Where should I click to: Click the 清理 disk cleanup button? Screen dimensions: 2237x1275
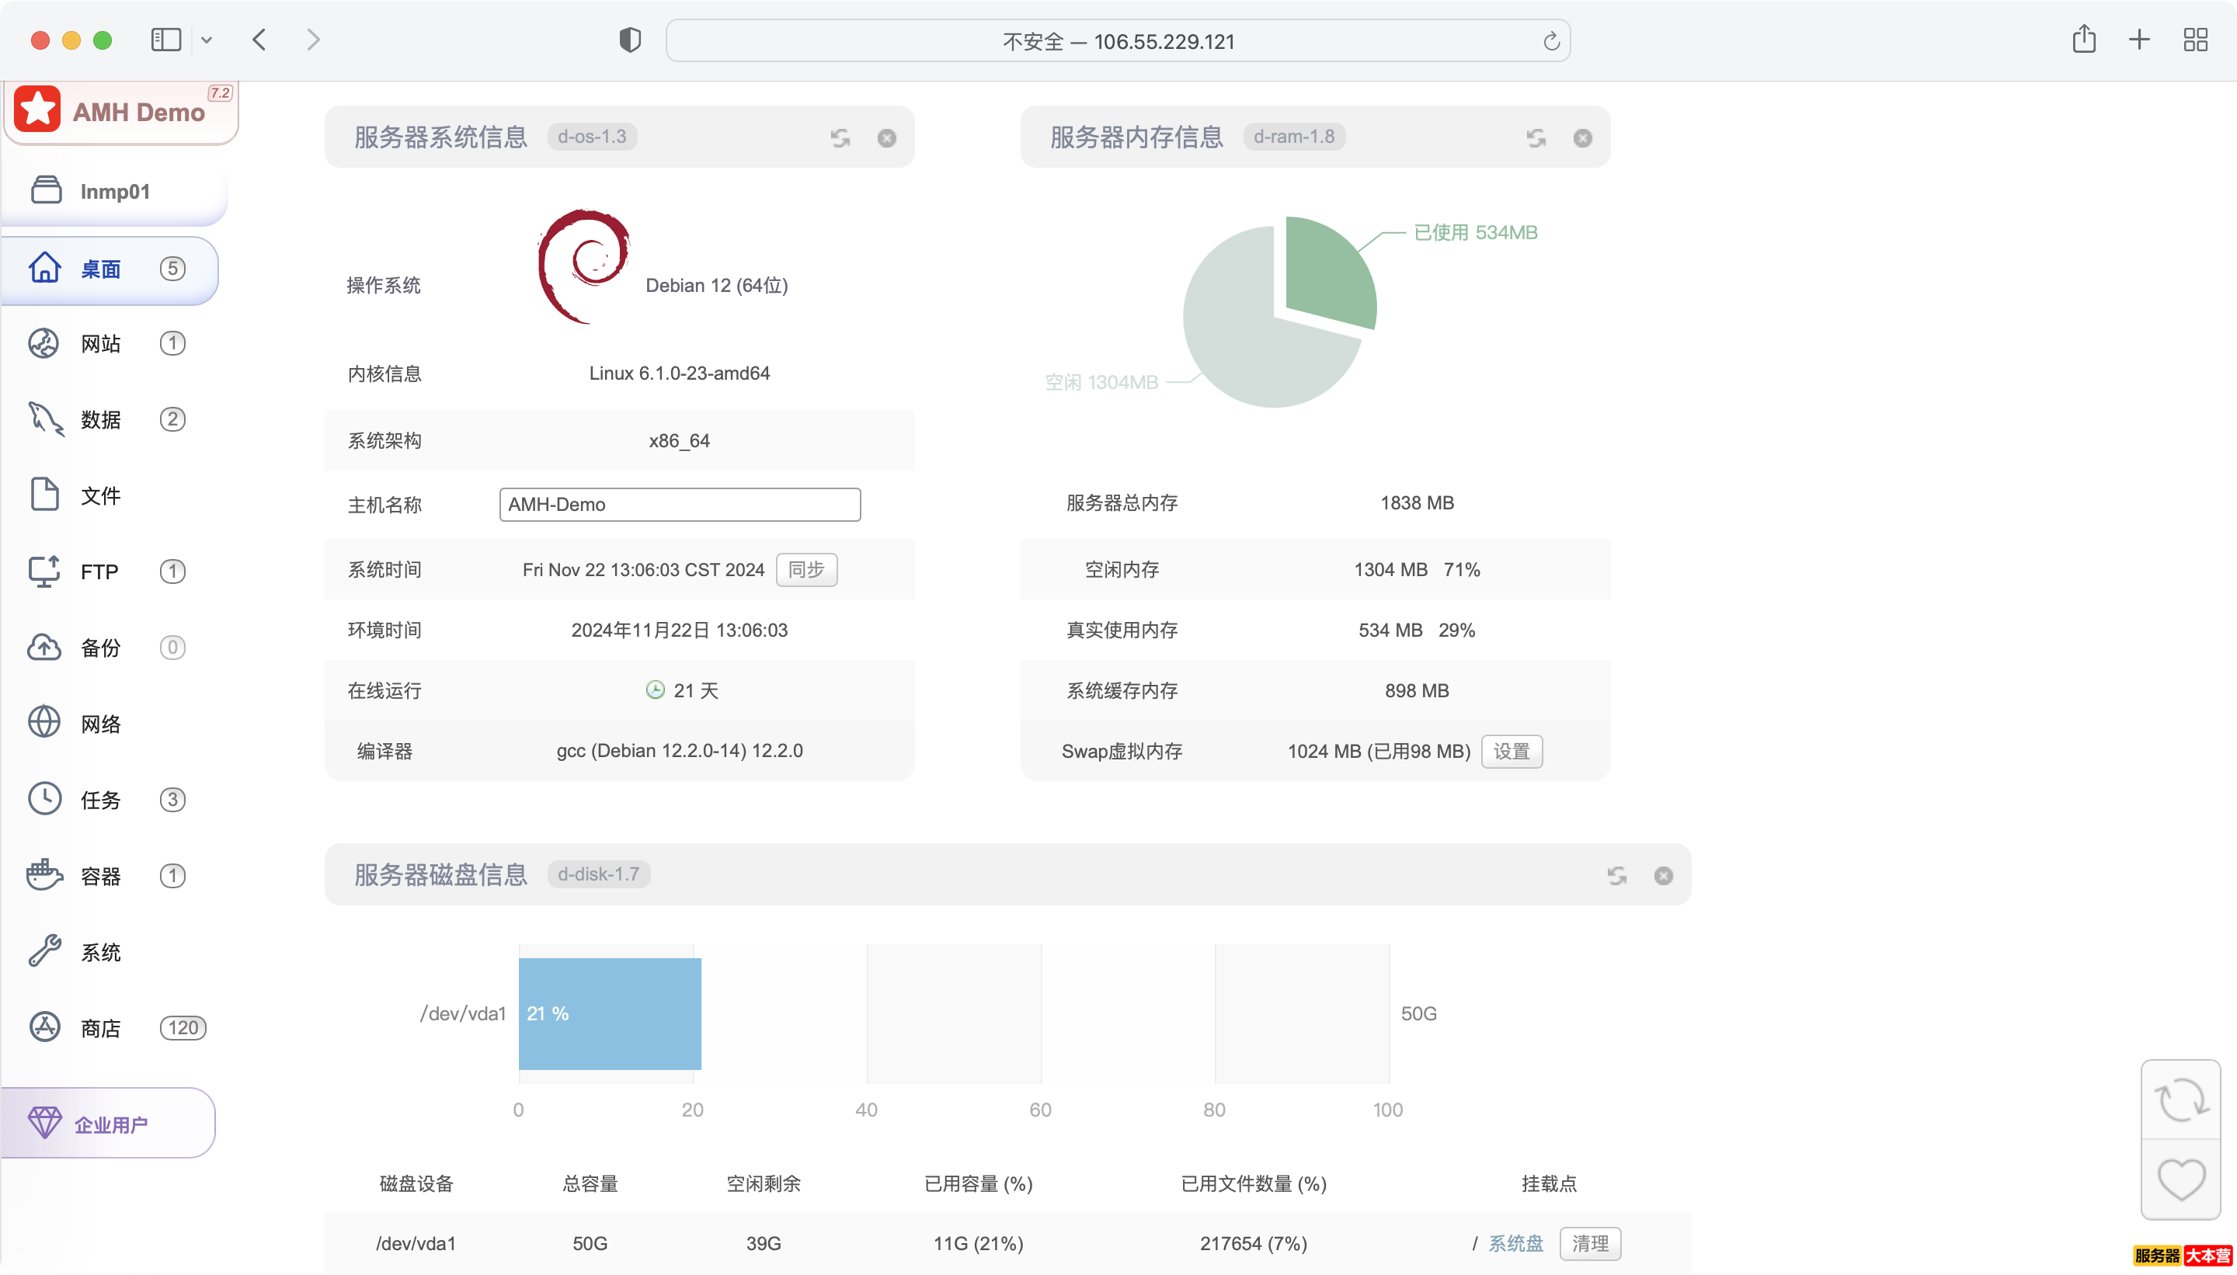coord(1590,1243)
